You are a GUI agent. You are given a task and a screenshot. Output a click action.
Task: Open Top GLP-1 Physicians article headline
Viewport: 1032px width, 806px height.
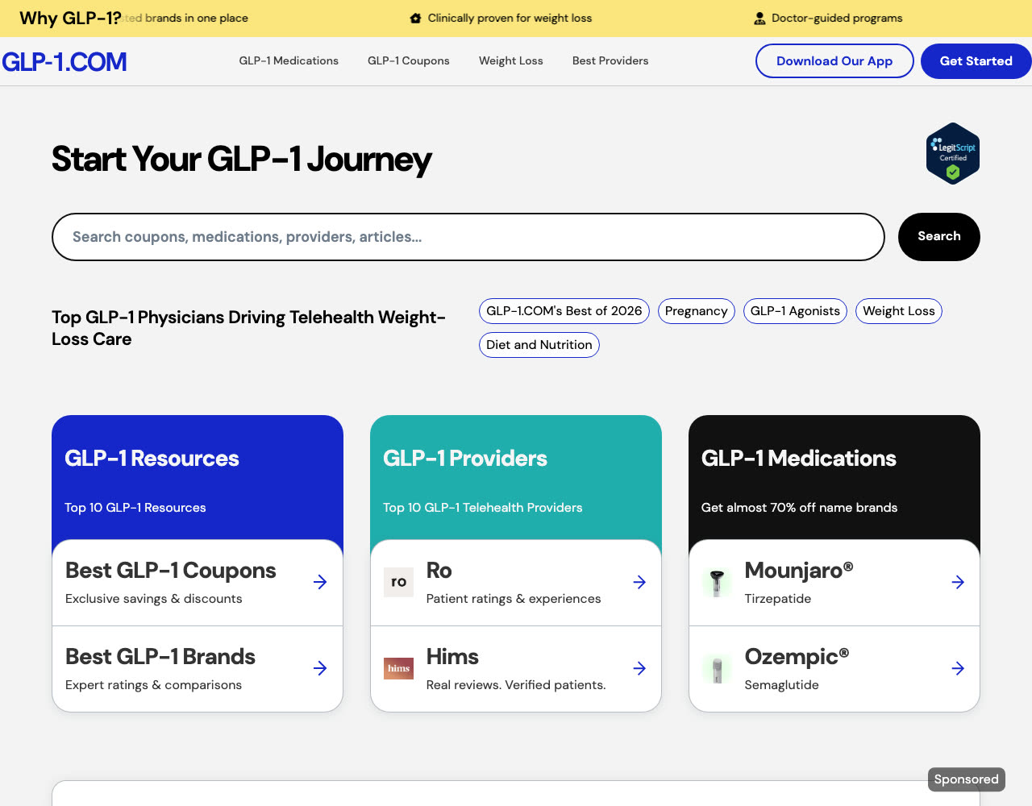pyautogui.click(x=249, y=328)
